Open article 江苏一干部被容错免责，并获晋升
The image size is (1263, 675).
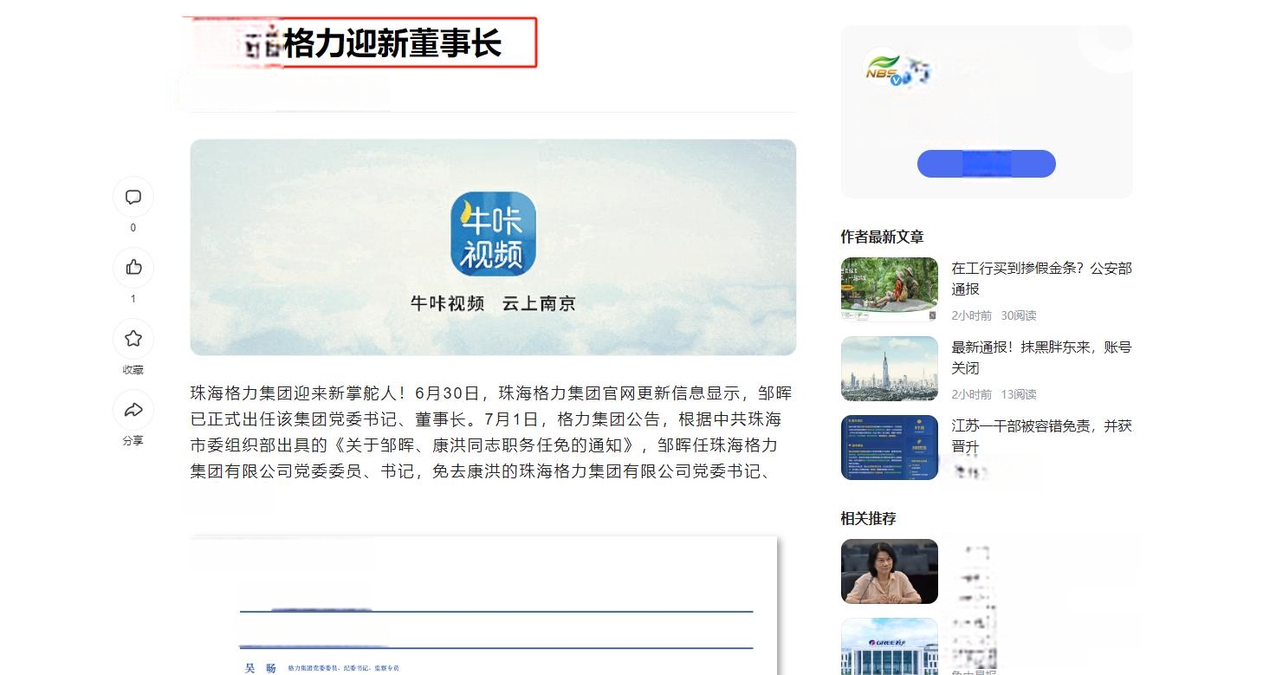[1041, 436]
